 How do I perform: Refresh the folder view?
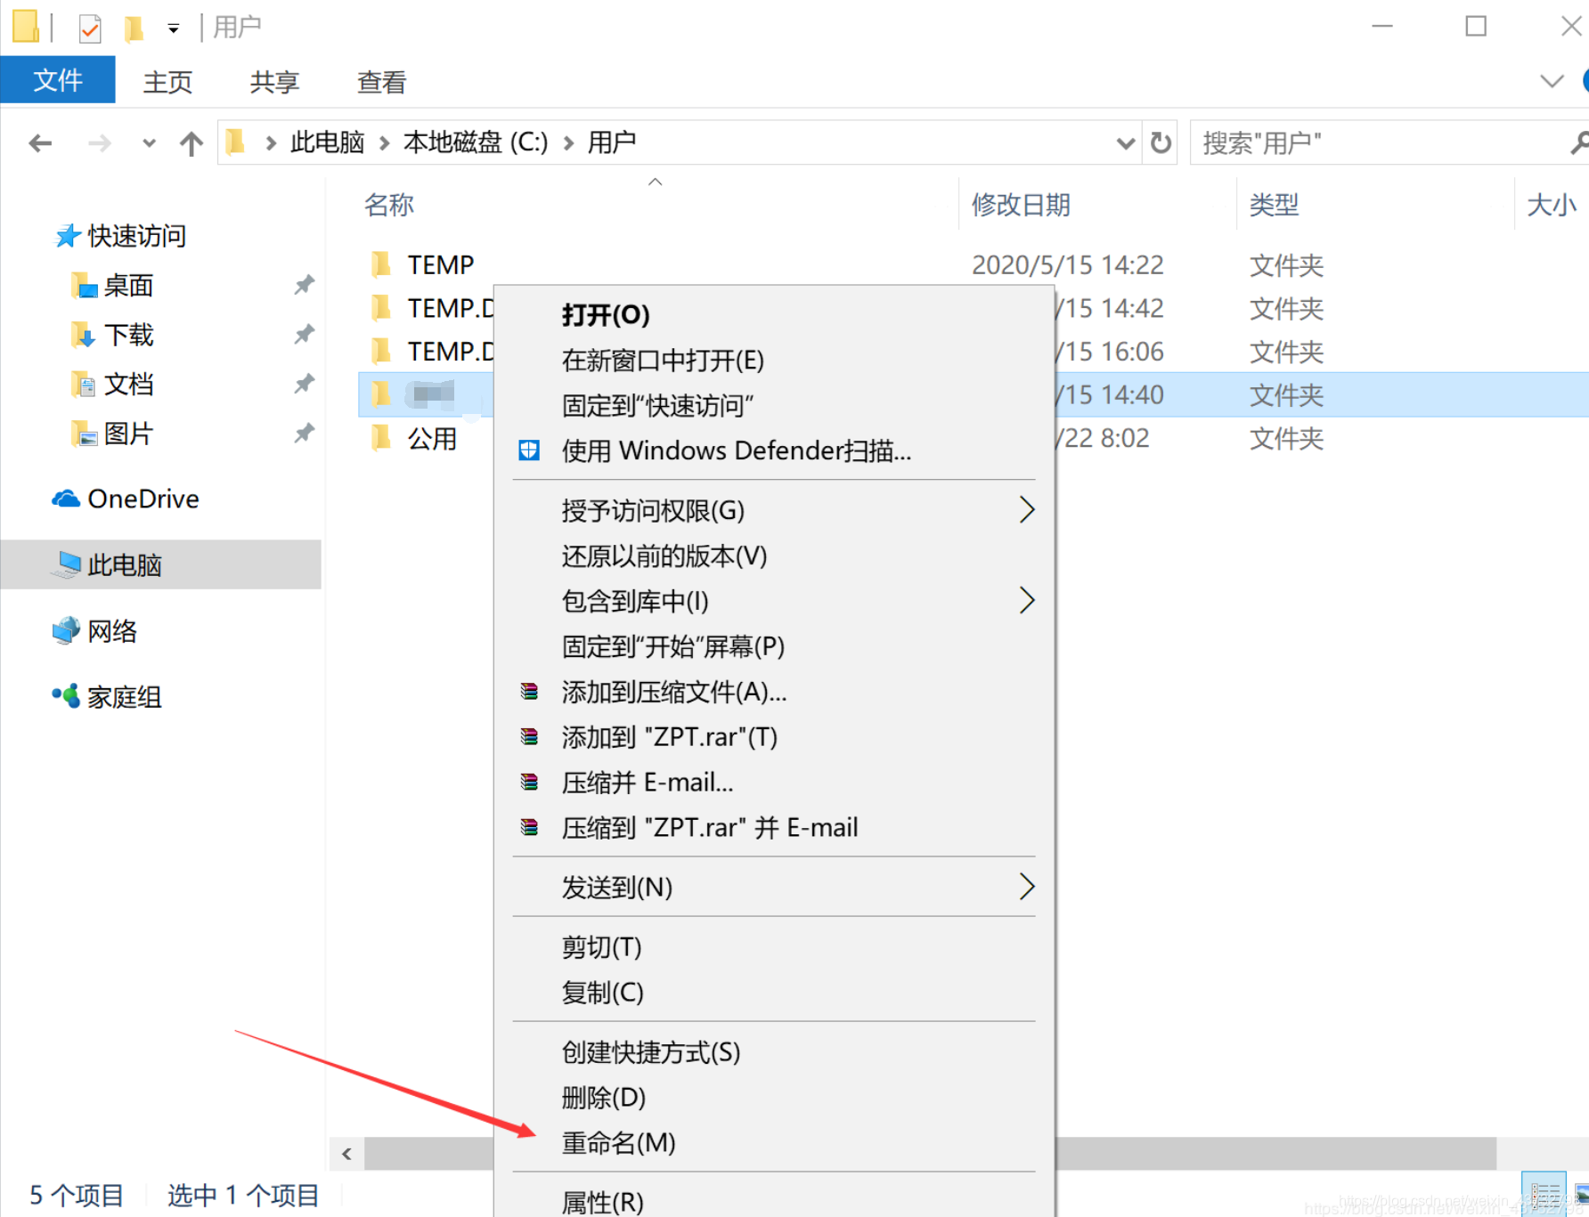(1161, 142)
